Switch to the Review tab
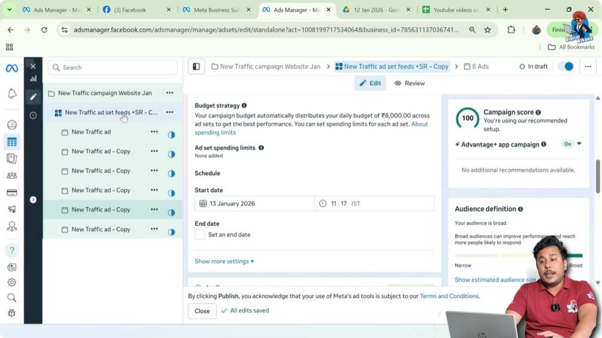The image size is (602, 338). pos(409,83)
